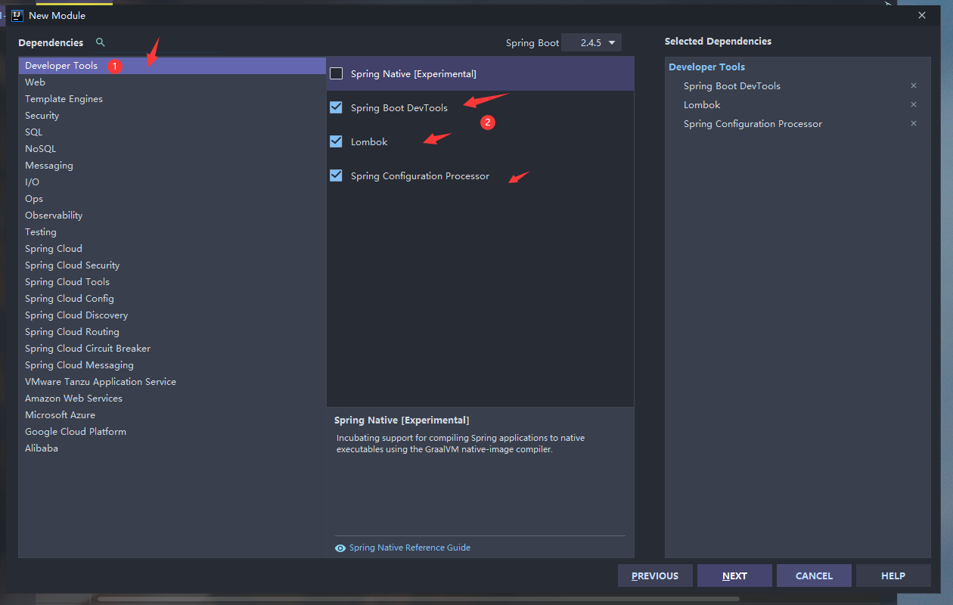Click the NEXT button
The image size is (953, 605).
click(x=734, y=576)
